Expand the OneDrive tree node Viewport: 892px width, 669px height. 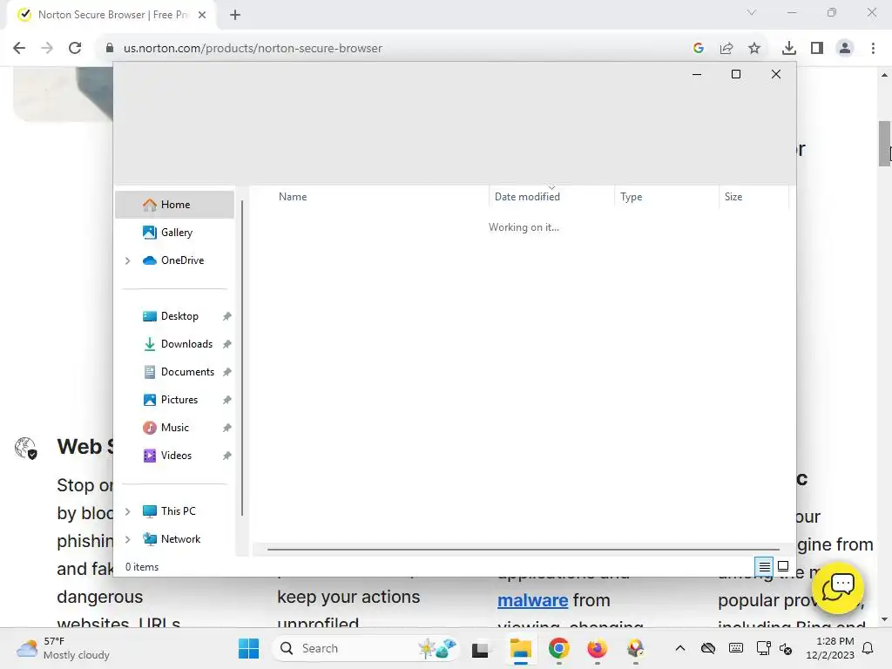point(128,260)
